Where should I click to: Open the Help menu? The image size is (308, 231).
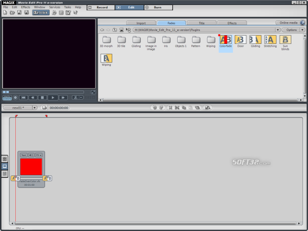[78, 7]
